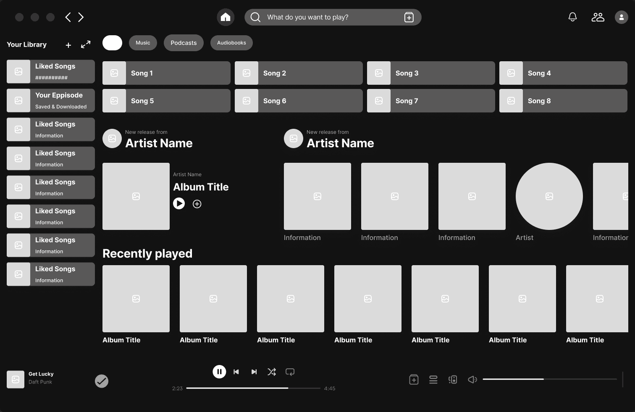Toggle saved checkmark for Get Lucky
Screen dimensions: 635x412
[x=102, y=381]
